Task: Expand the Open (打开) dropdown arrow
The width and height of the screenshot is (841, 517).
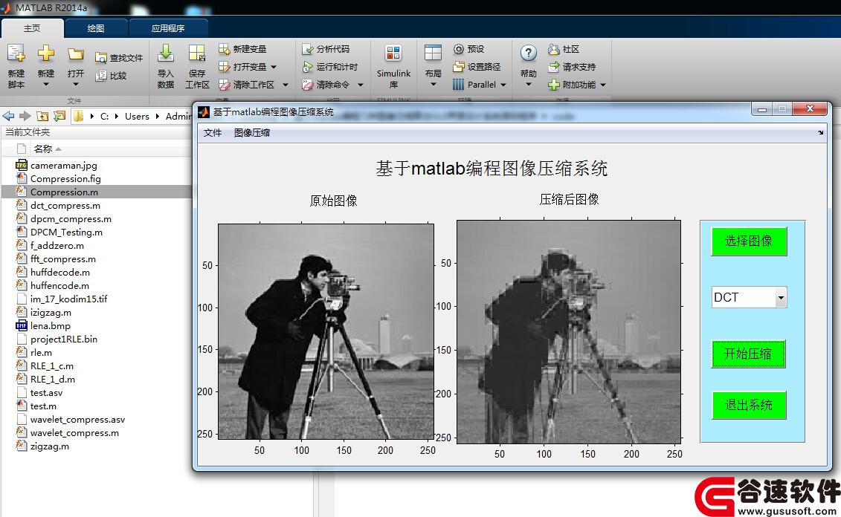Action: pos(76,85)
